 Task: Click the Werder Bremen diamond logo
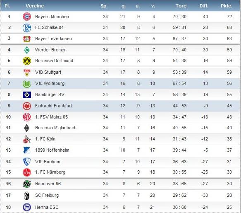click(x=27, y=50)
